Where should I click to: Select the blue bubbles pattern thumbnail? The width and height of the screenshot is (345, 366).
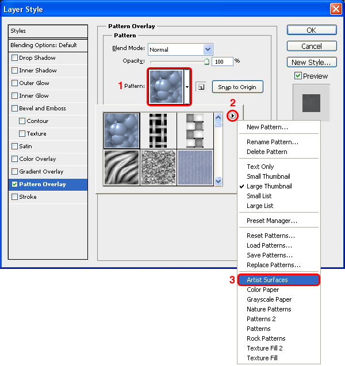[x=121, y=130]
